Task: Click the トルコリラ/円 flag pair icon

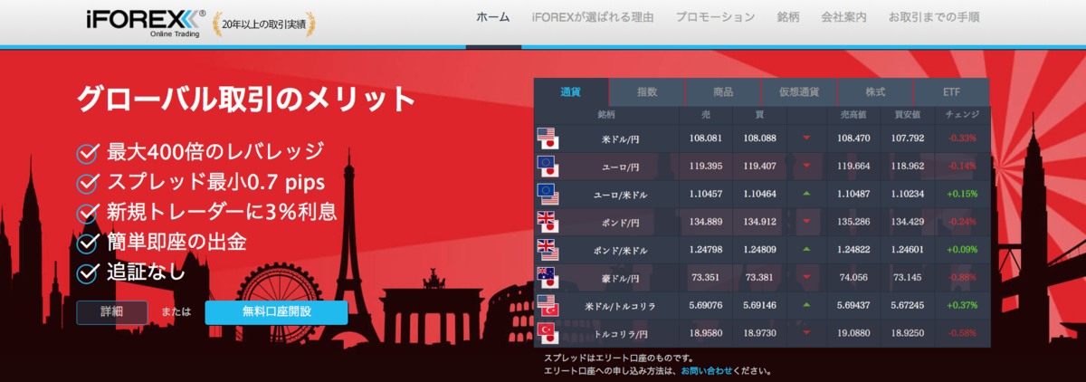Action: click(548, 333)
